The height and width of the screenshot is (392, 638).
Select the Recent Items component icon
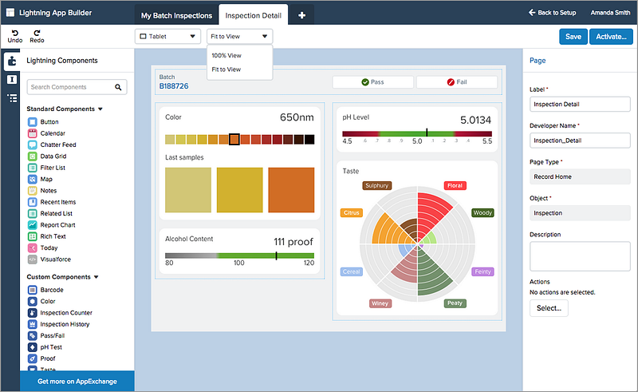point(33,202)
